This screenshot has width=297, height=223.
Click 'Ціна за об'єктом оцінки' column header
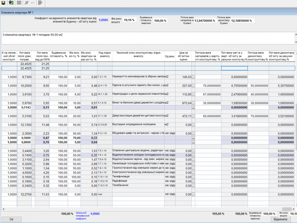pos(184,56)
